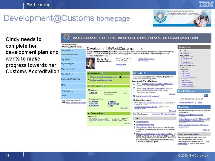Open L. Wilson colleague link
This screenshot has height=161, width=215.
[93, 93]
